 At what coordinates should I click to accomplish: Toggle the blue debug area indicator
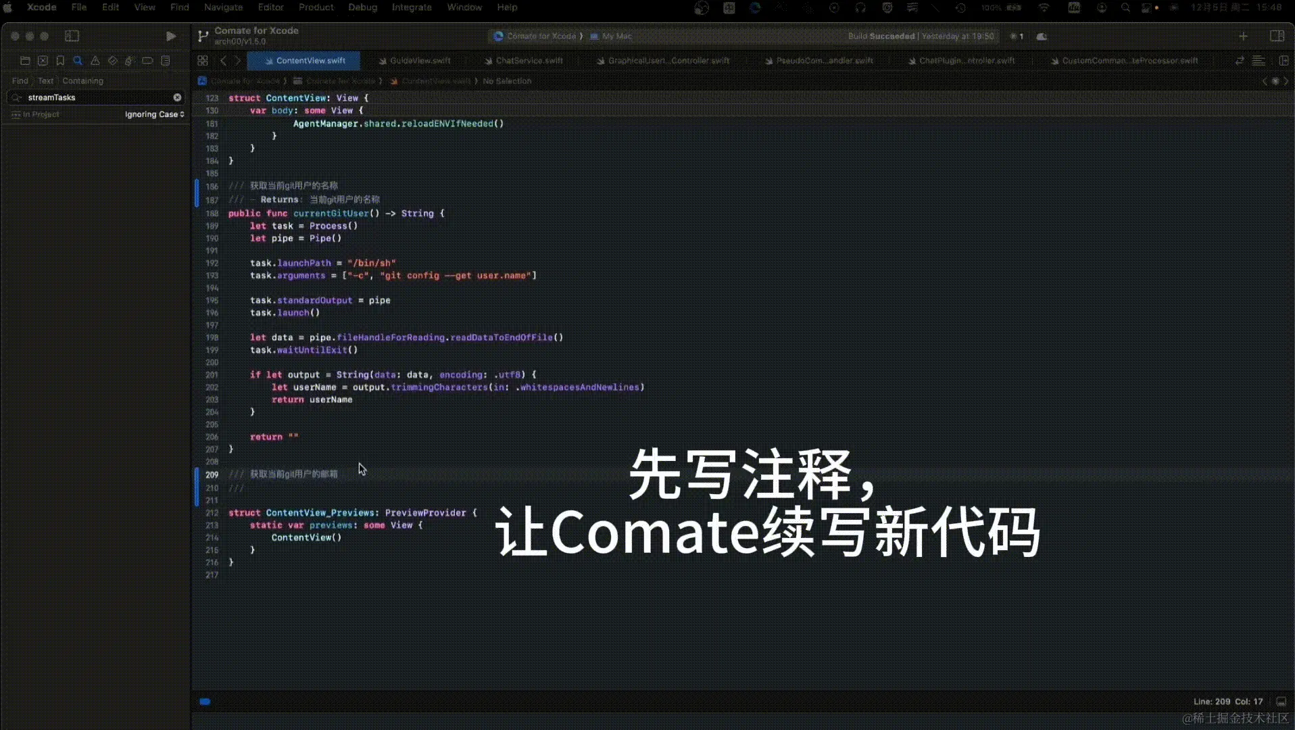[205, 702]
